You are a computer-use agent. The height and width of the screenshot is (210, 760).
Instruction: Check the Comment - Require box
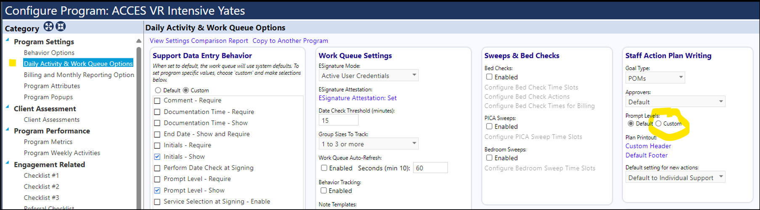point(157,101)
